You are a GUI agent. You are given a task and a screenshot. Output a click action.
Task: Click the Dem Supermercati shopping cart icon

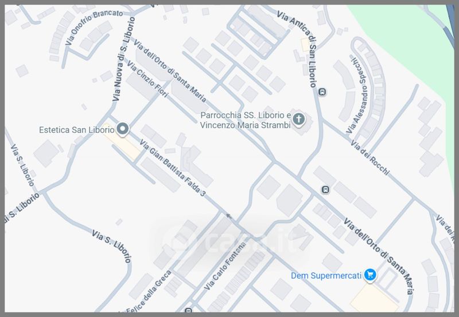pos(370,275)
